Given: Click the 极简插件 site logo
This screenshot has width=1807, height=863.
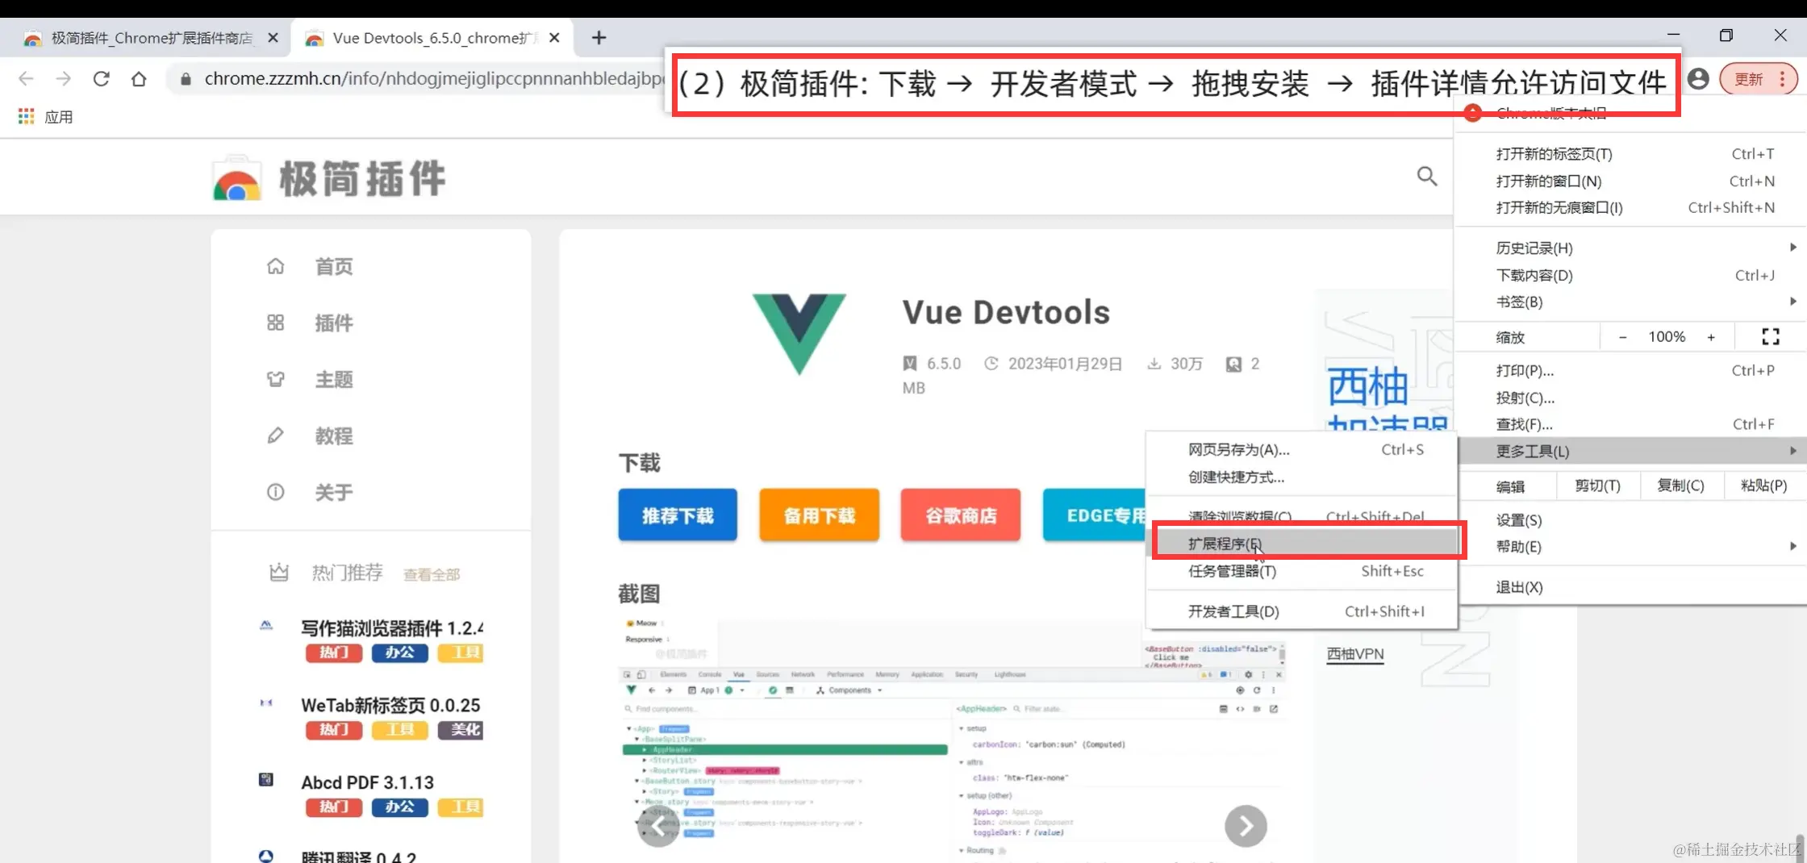Looking at the screenshot, I should (x=329, y=177).
